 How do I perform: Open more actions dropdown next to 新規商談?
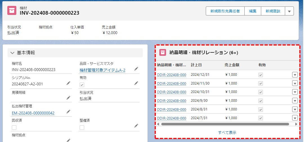289,11
